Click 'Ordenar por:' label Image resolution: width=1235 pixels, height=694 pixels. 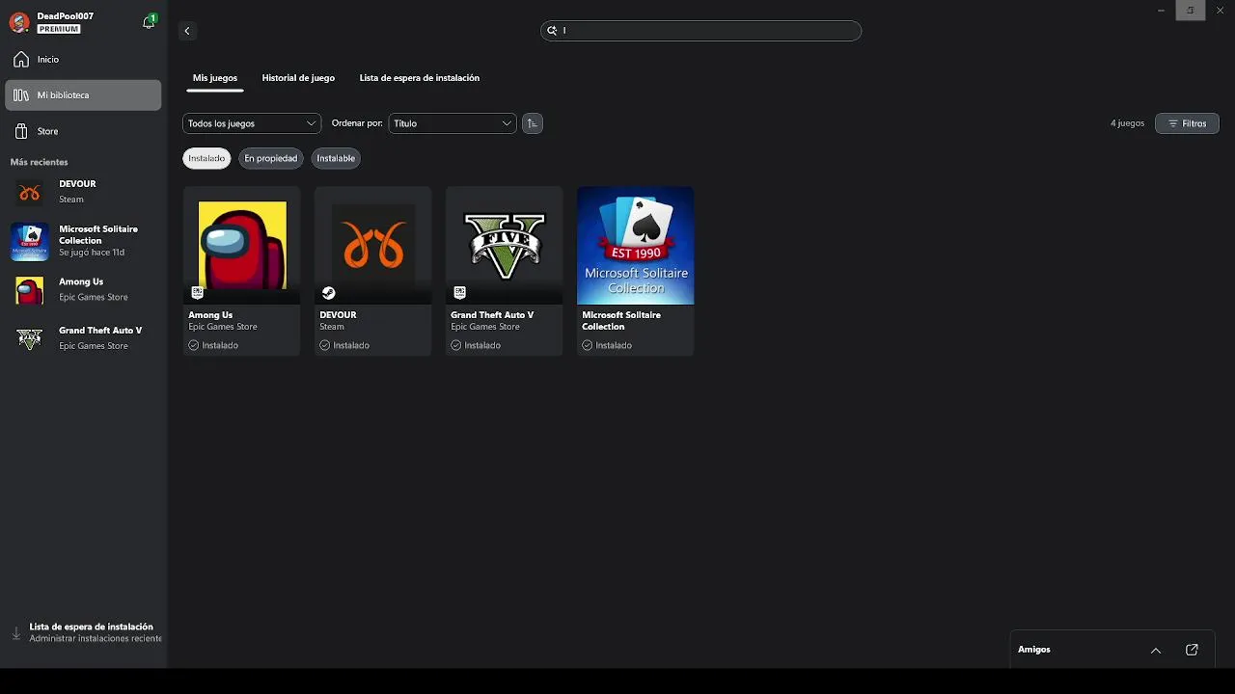coord(357,123)
